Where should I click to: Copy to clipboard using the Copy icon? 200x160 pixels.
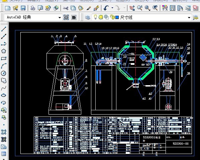pyautogui.click(x=73, y=8)
